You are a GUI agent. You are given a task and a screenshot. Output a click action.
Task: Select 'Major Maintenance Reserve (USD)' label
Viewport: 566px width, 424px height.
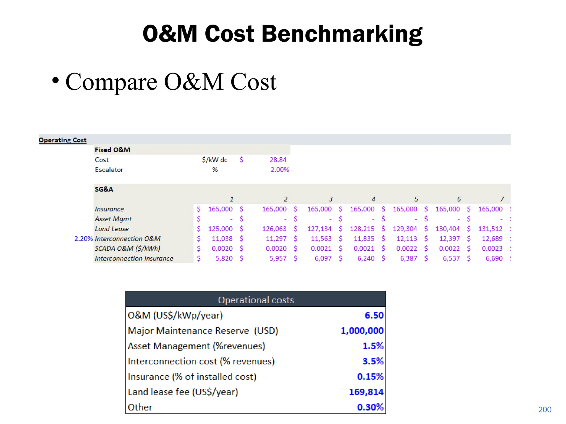[203, 331]
